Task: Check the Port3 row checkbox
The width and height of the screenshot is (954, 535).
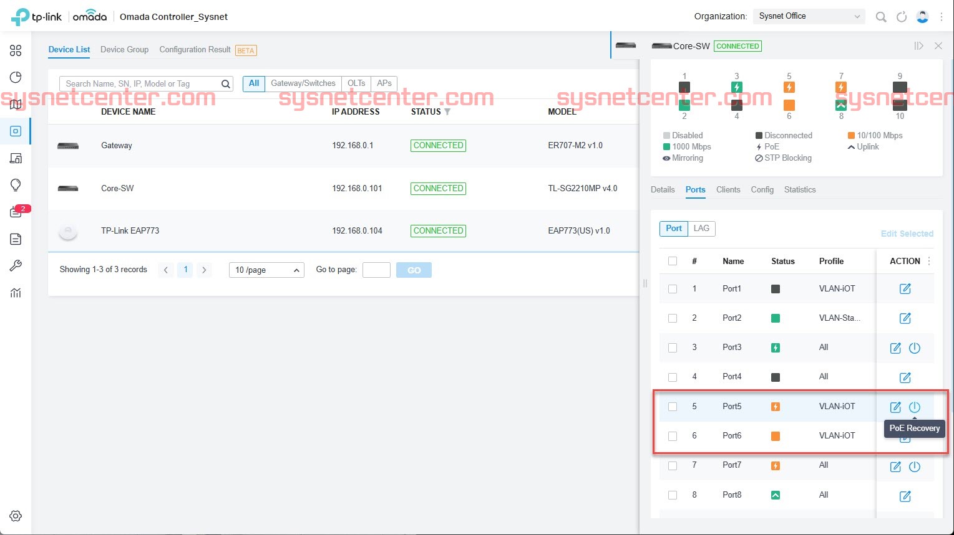Action: [673, 348]
